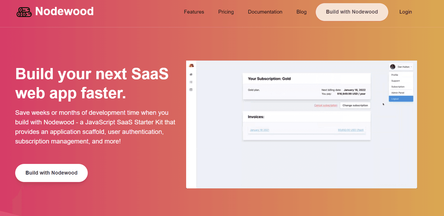This screenshot has height=216, width=444.
Task: Click the $5,650.00 USD (Paid) invoice amount
Action: pos(351,130)
